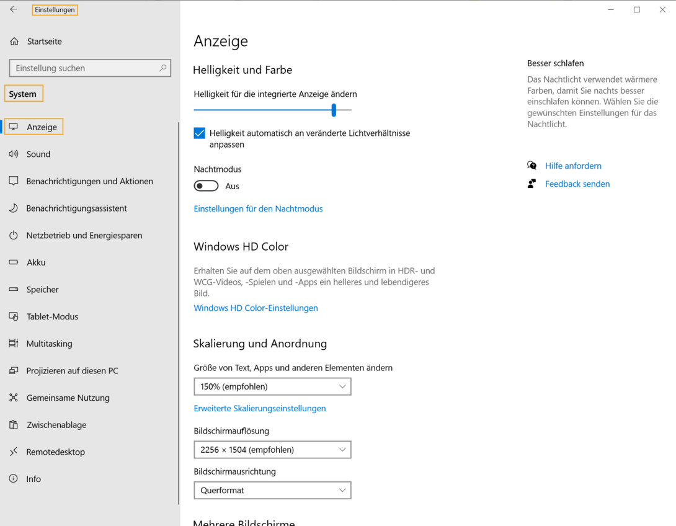Adjust the integrated display brightness slider
676x526 pixels.
click(333, 110)
